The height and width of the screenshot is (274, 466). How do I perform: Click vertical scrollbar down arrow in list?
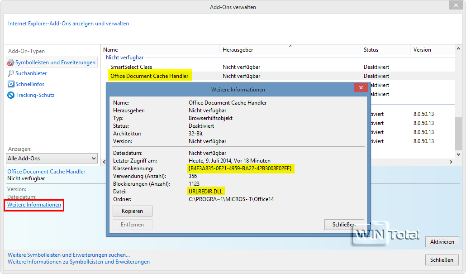click(x=458, y=154)
